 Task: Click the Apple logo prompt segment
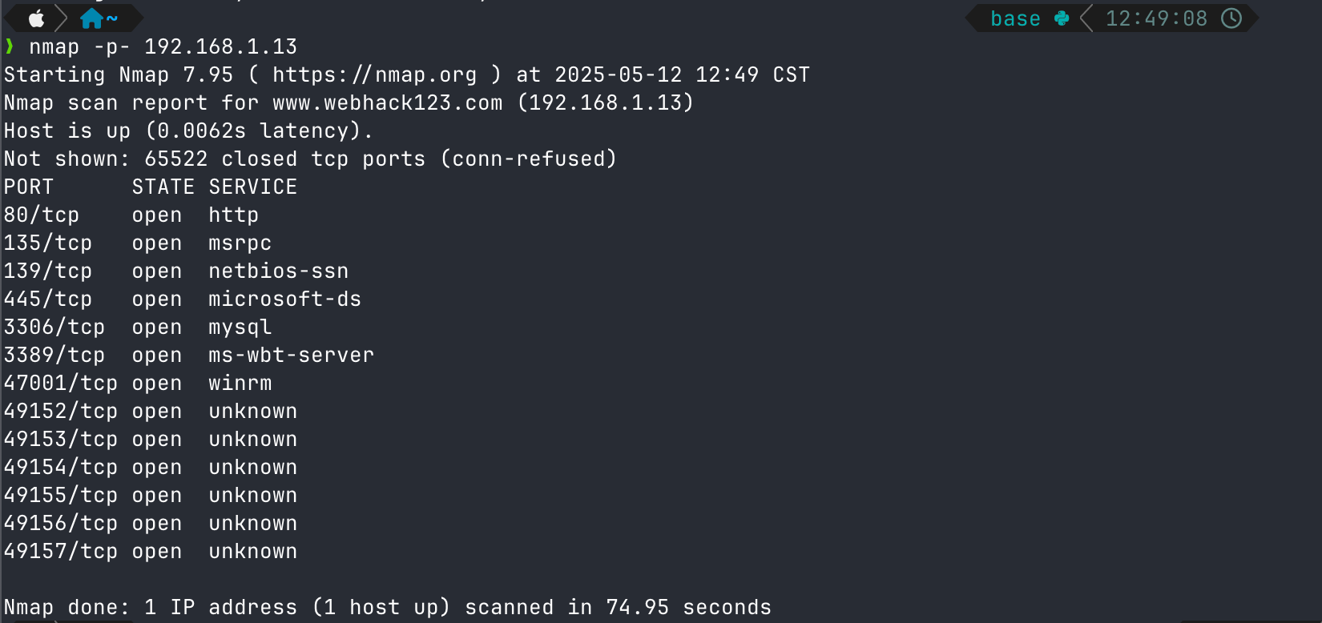37,18
